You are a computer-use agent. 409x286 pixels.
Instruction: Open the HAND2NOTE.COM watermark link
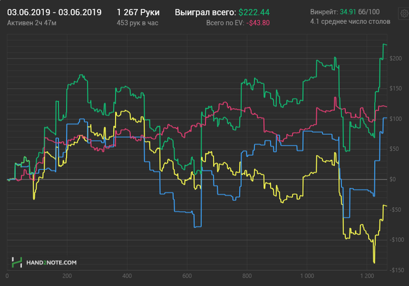pyautogui.click(x=51, y=263)
